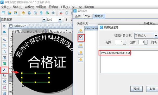Open the 帮助(H) menu
The height and width of the screenshot is (95, 158).
pyautogui.click(x=89, y=7)
